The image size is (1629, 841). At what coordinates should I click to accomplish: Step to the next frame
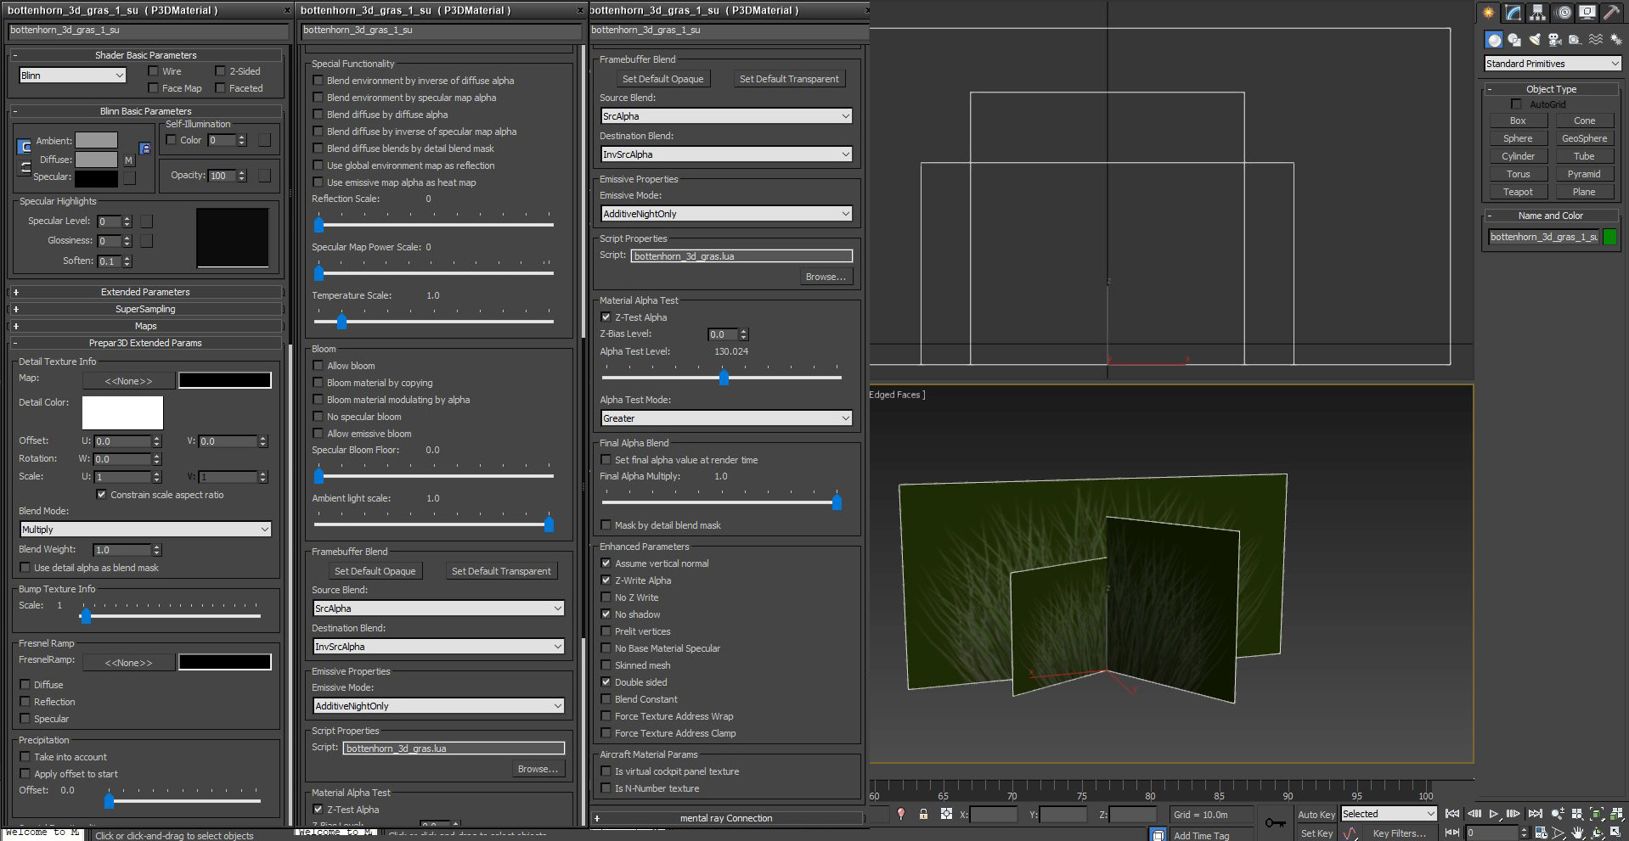click(x=1513, y=814)
